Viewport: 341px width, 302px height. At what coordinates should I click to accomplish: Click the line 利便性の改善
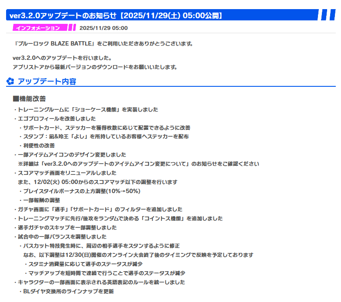37,146
